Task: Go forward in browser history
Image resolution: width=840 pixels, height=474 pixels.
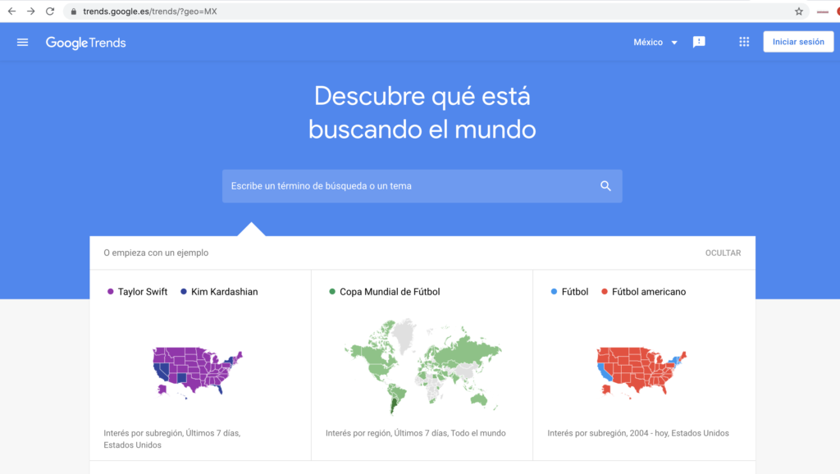Action: click(x=31, y=11)
